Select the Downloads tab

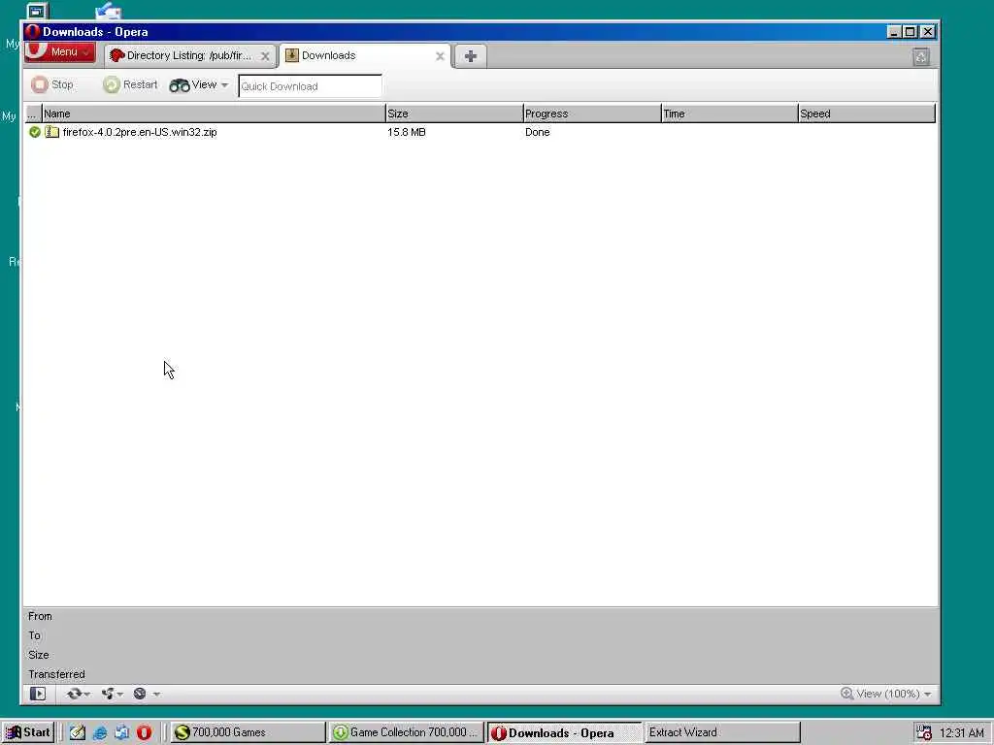pos(365,55)
